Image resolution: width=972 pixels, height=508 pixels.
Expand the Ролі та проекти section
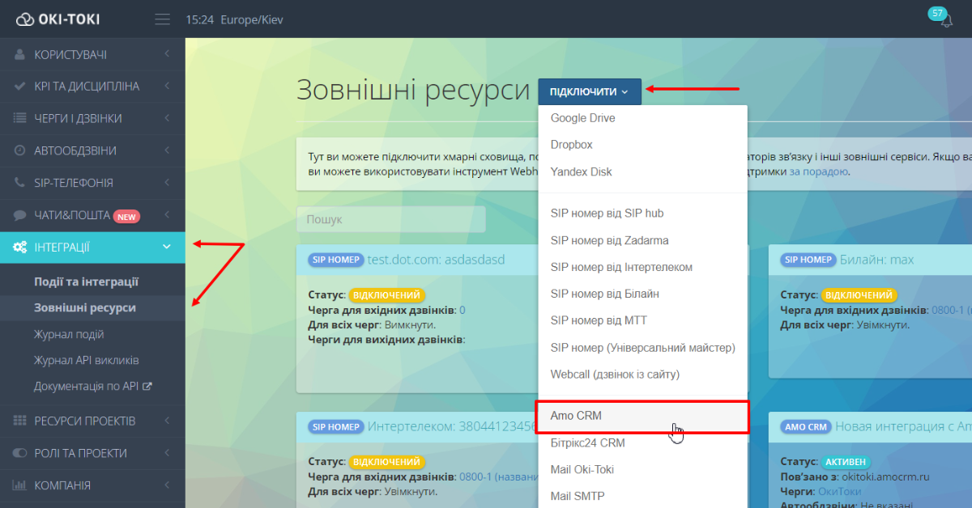pos(92,453)
